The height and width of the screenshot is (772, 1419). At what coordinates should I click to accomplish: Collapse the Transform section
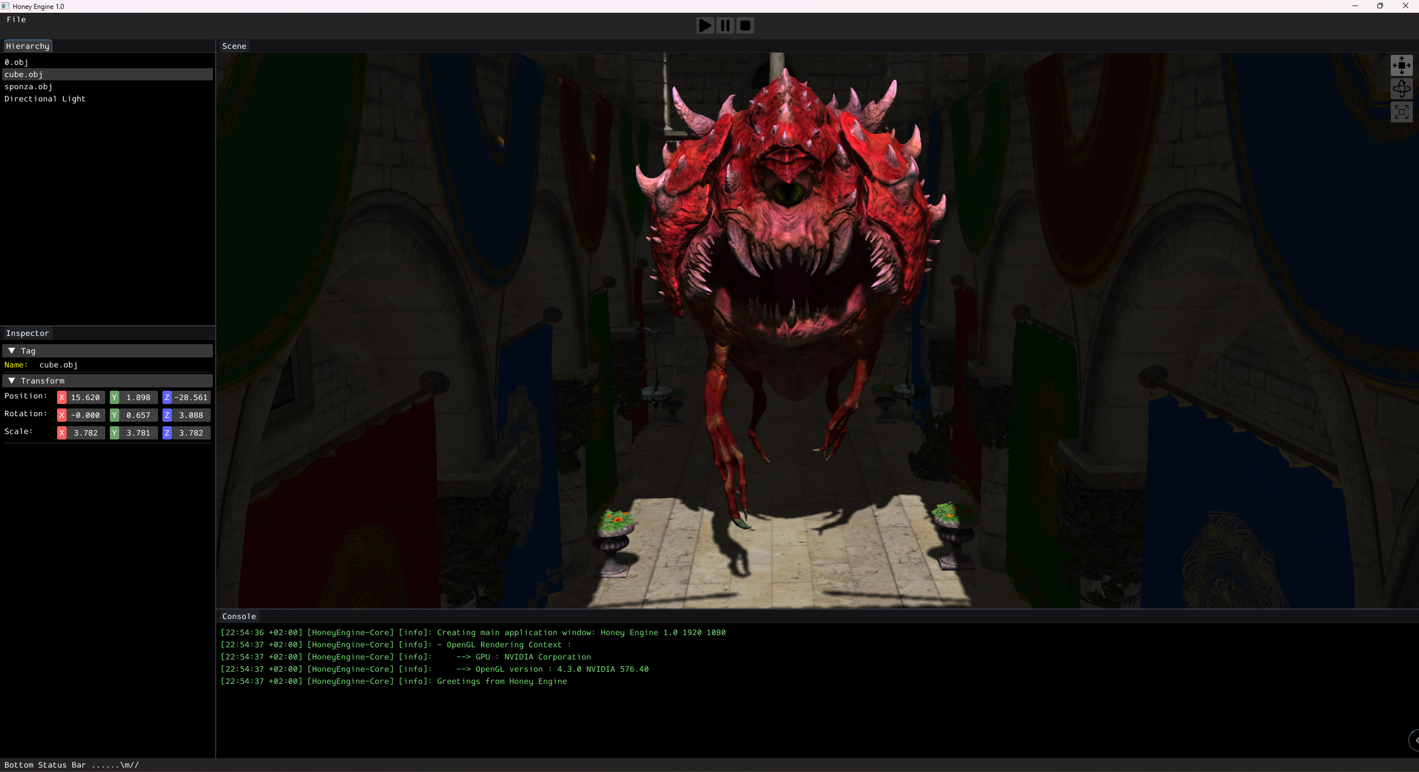click(108, 381)
